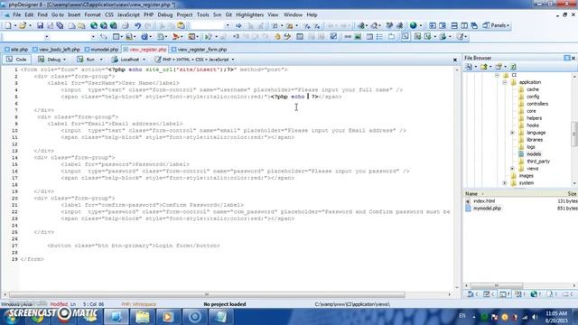Expand the views folder node
This screenshot has height=325, width=578.
pos(512,169)
